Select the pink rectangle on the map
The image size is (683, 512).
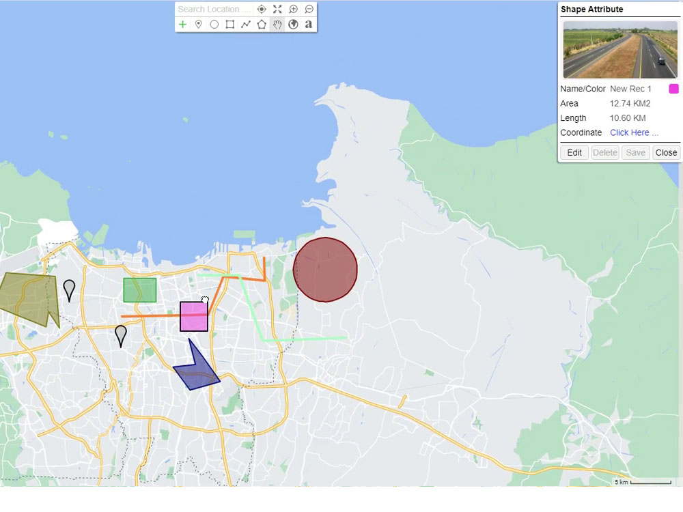[194, 317]
